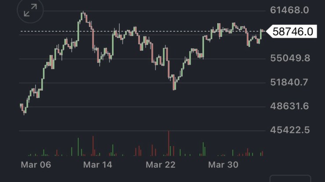Select the Mar 22 date marker

coord(161,165)
